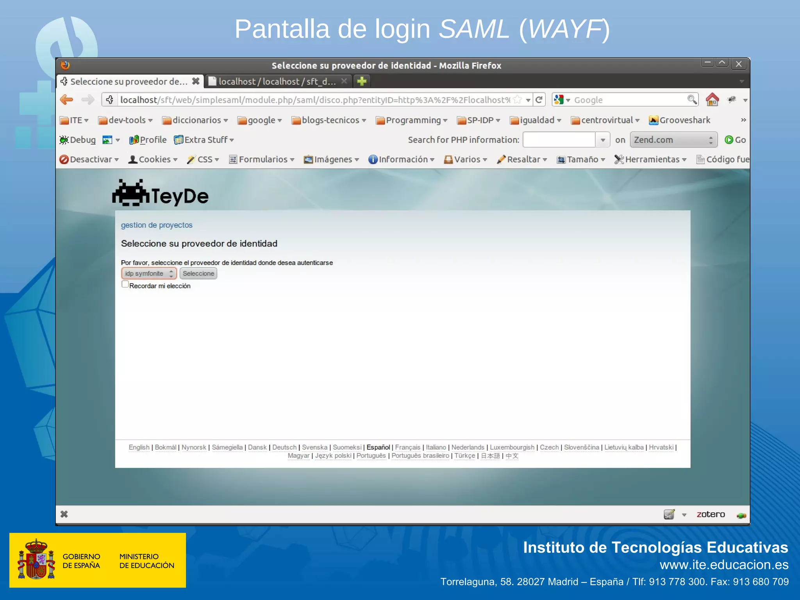
Task: Switch language to English
Action: point(139,447)
